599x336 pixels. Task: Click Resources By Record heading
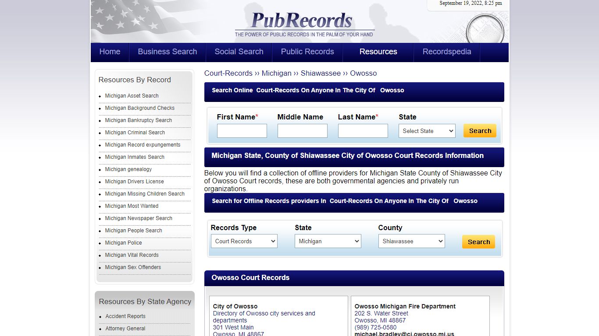(135, 80)
